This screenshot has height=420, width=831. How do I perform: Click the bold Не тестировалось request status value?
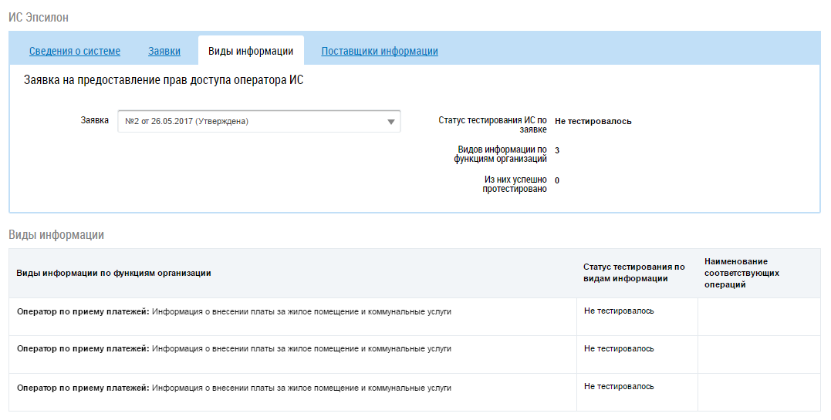593,121
